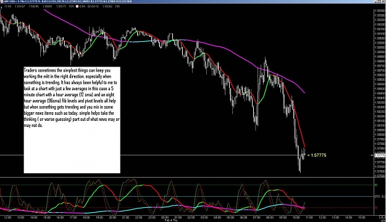Select the white trader commentary text box
This screenshot has width=386, height=222.
coord(72,120)
